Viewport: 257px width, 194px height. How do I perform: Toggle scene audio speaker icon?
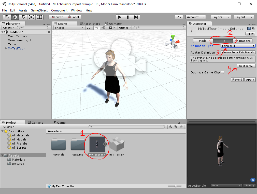[x=103, y=28]
